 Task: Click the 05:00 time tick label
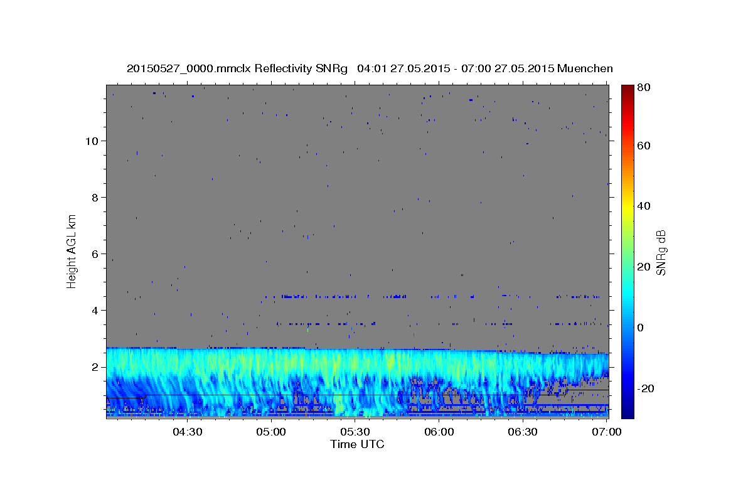tap(271, 432)
